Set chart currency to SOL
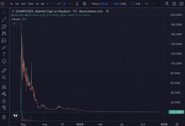The width and height of the screenshot is (185, 126). [x=124, y=4]
